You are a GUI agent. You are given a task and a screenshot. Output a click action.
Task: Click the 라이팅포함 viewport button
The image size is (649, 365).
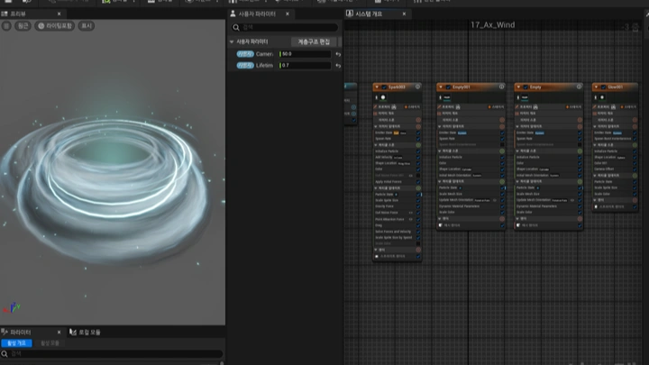[x=57, y=26]
